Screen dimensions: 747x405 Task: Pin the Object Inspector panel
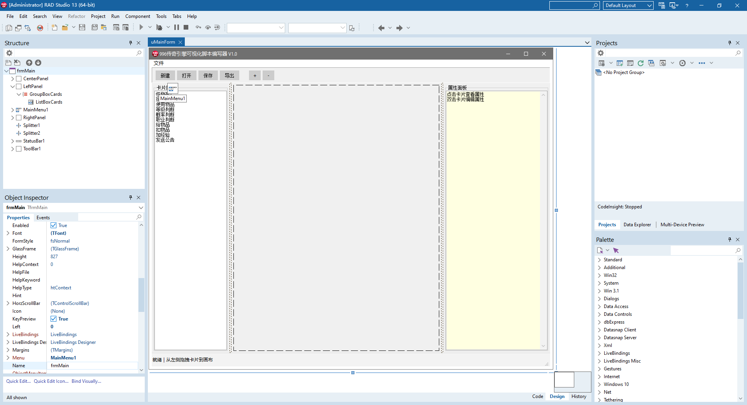131,197
